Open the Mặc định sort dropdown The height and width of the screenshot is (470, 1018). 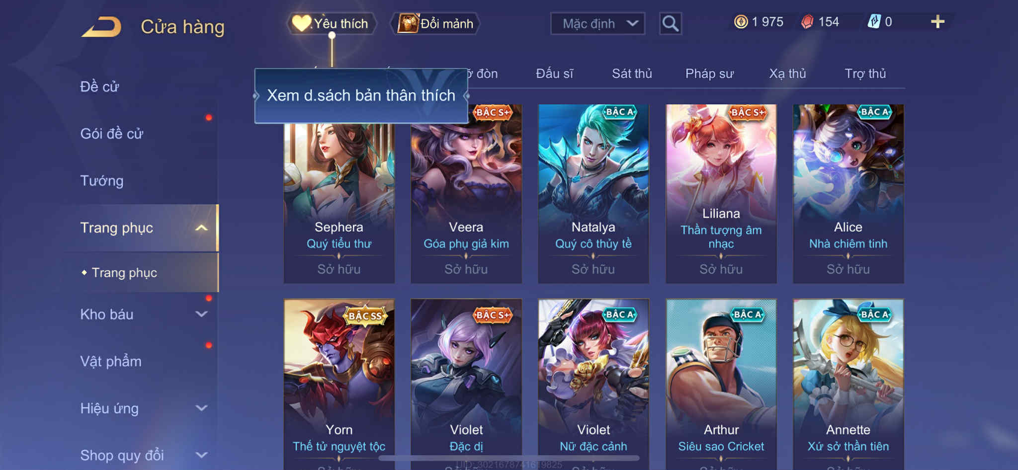pos(597,23)
